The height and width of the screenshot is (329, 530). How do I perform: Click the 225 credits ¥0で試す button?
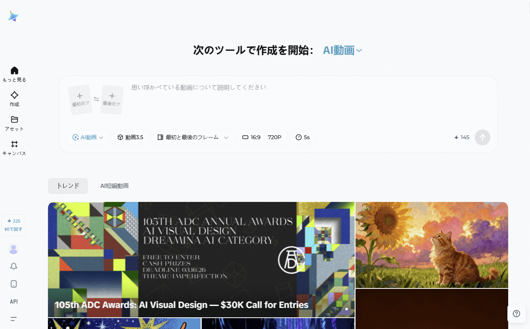pos(14,225)
